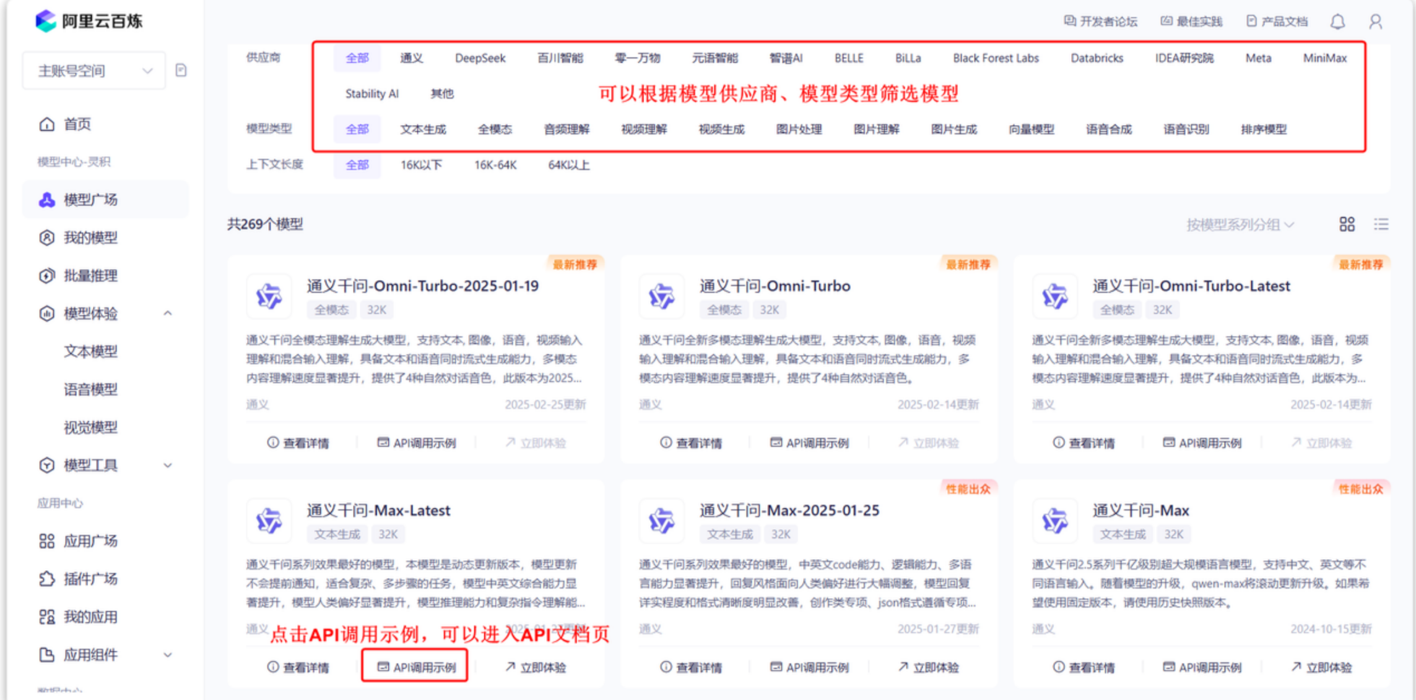Switch to grid view layout icon
This screenshot has width=1416, height=700.
pos(1347,224)
